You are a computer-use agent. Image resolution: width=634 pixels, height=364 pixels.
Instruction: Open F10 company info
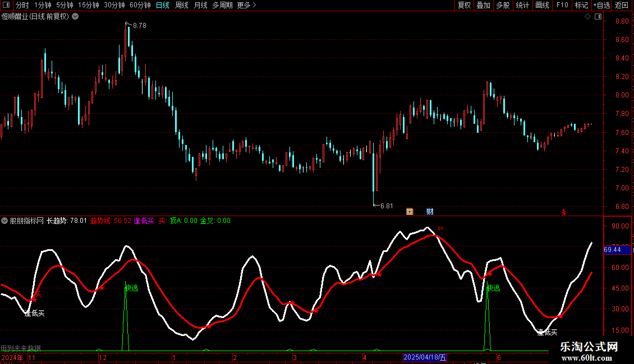pyautogui.click(x=562, y=5)
